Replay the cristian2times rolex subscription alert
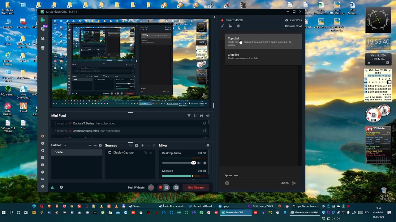This screenshot has height=222, width=396. click(204, 131)
